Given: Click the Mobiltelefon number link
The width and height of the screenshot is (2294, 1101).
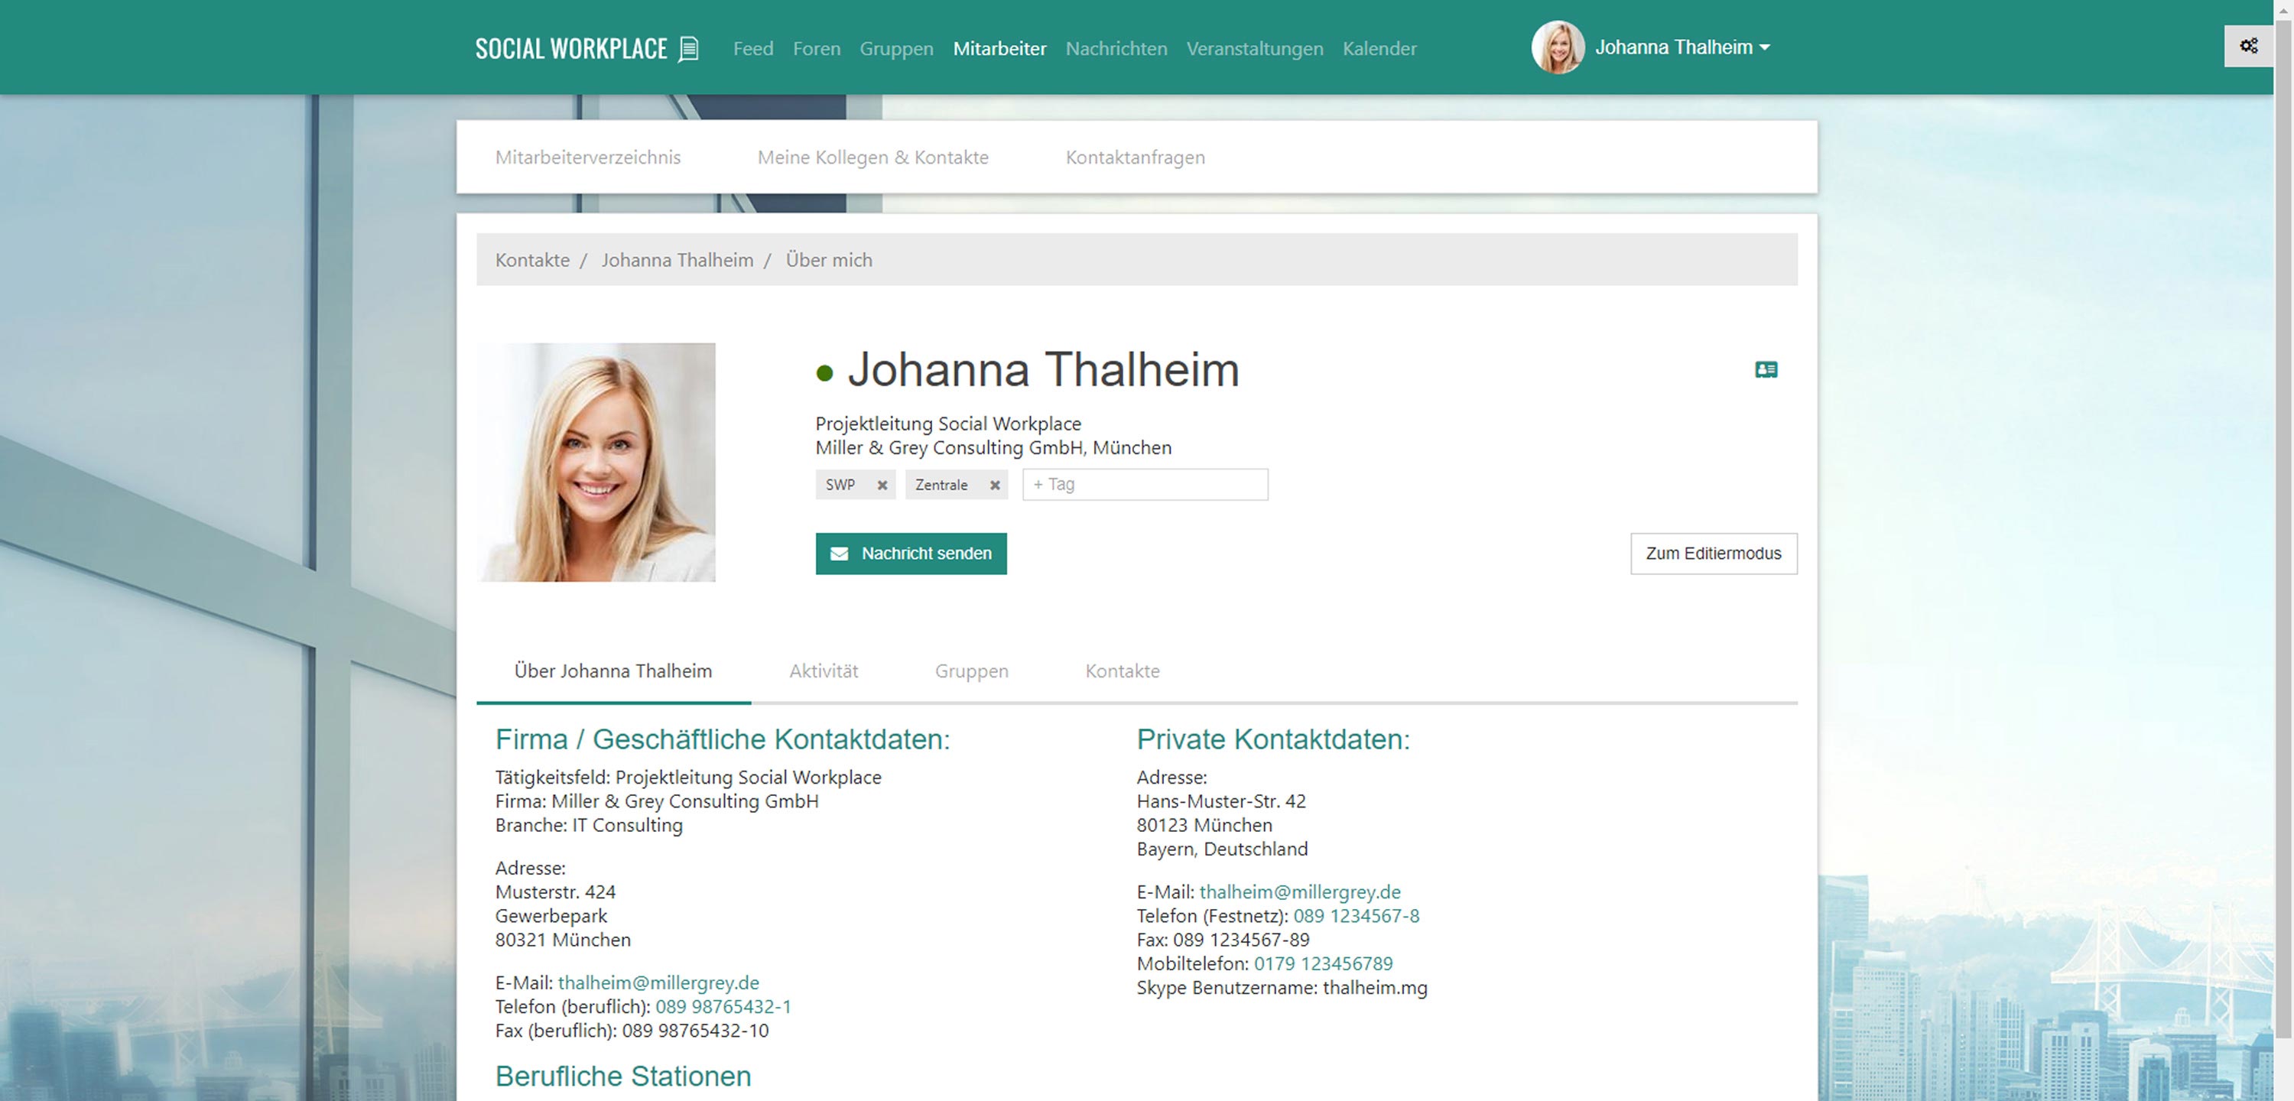Looking at the screenshot, I should coord(1322,964).
